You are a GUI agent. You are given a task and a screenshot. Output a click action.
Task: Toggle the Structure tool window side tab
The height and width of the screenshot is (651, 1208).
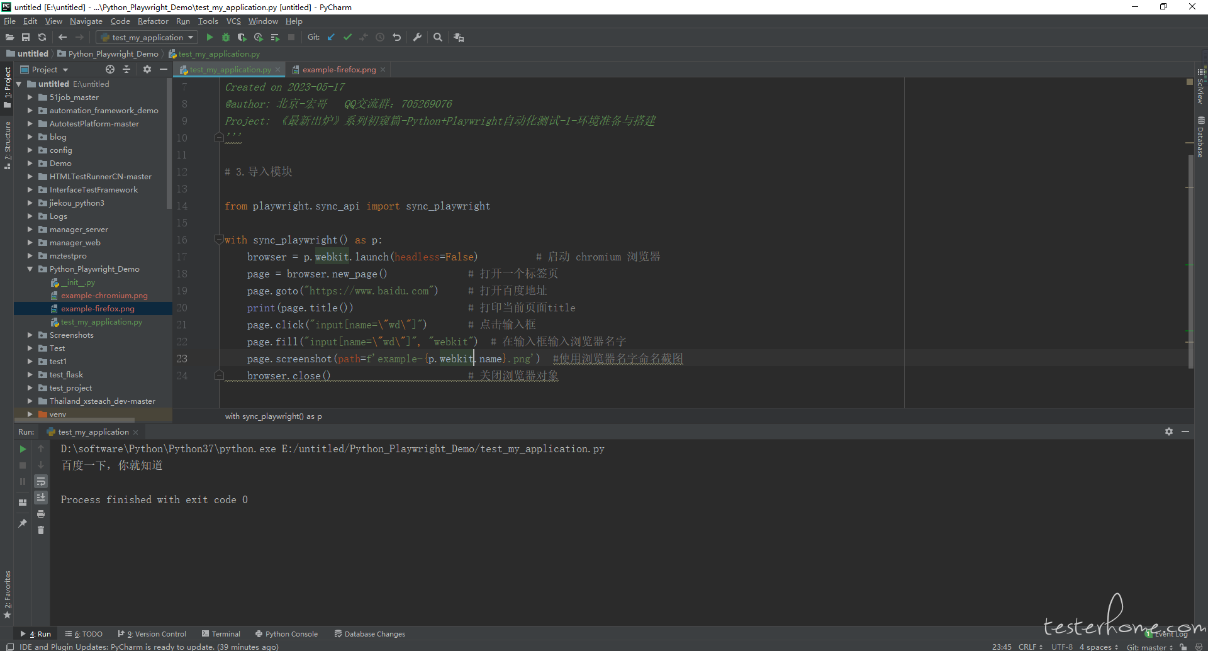click(x=7, y=145)
